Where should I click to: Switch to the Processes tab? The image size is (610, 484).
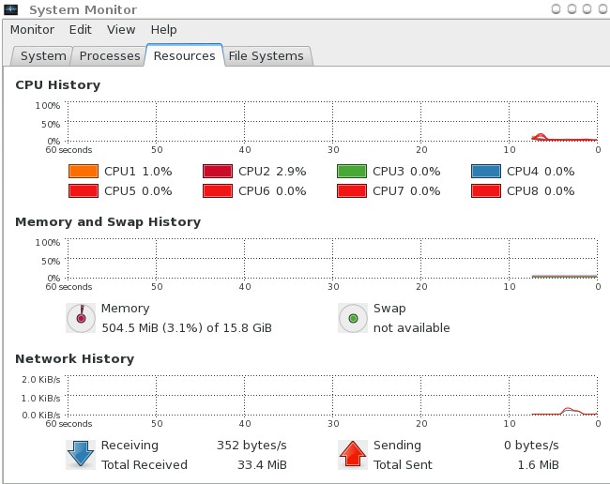pos(109,56)
